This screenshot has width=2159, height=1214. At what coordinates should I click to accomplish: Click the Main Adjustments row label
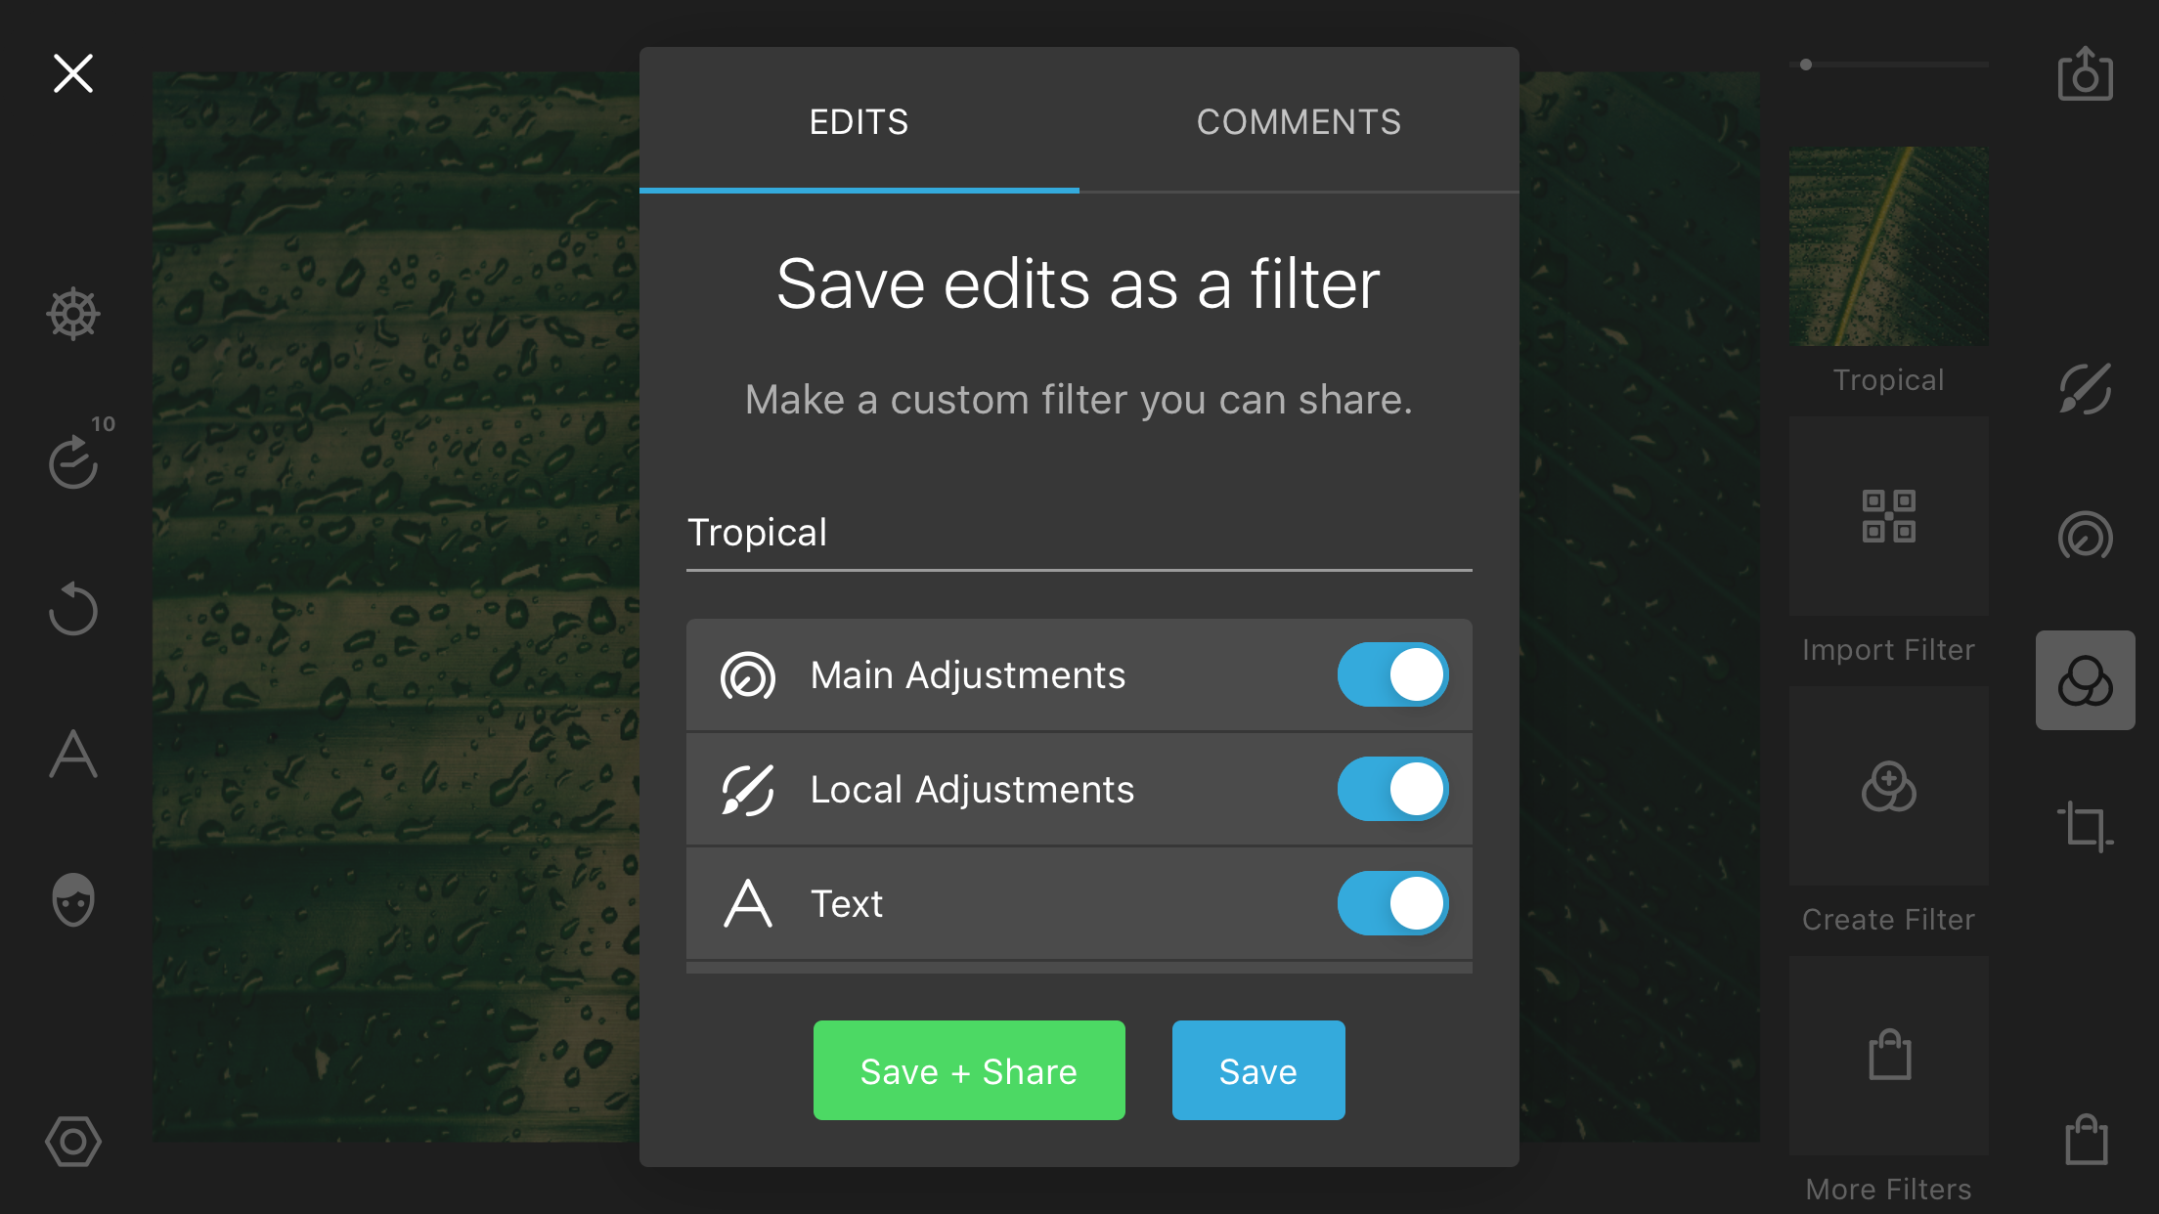click(x=968, y=675)
